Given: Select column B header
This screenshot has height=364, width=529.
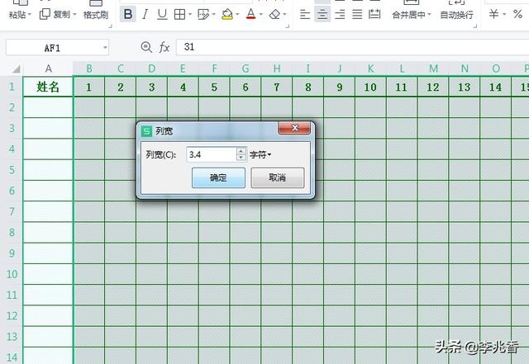Looking at the screenshot, I should tap(89, 69).
